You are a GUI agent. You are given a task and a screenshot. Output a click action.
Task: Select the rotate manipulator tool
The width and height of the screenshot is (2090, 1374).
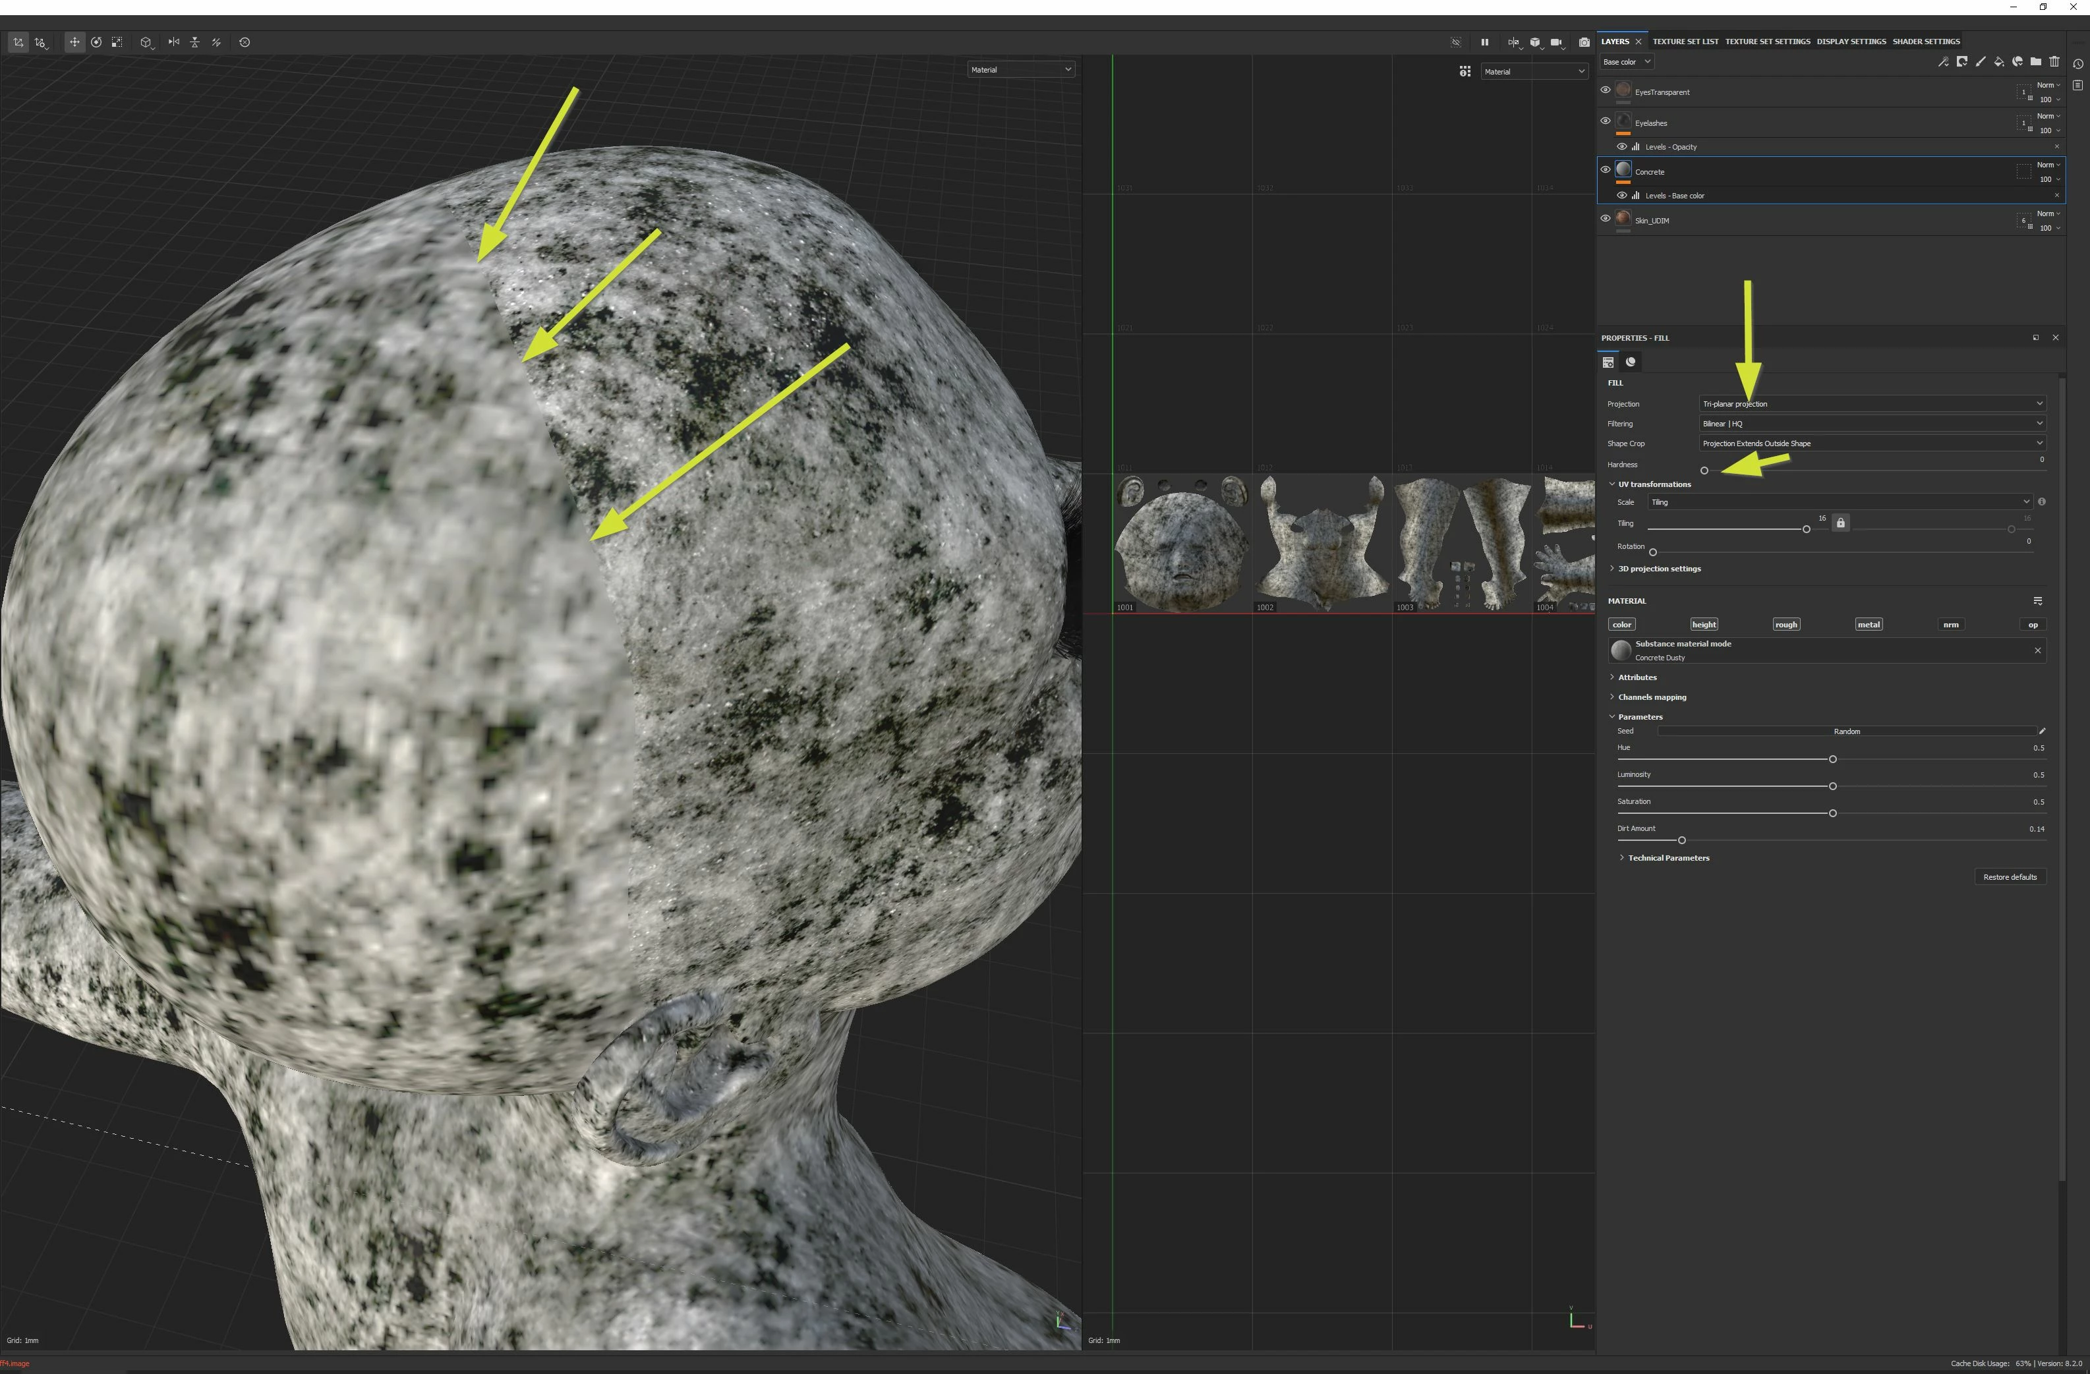96,42
